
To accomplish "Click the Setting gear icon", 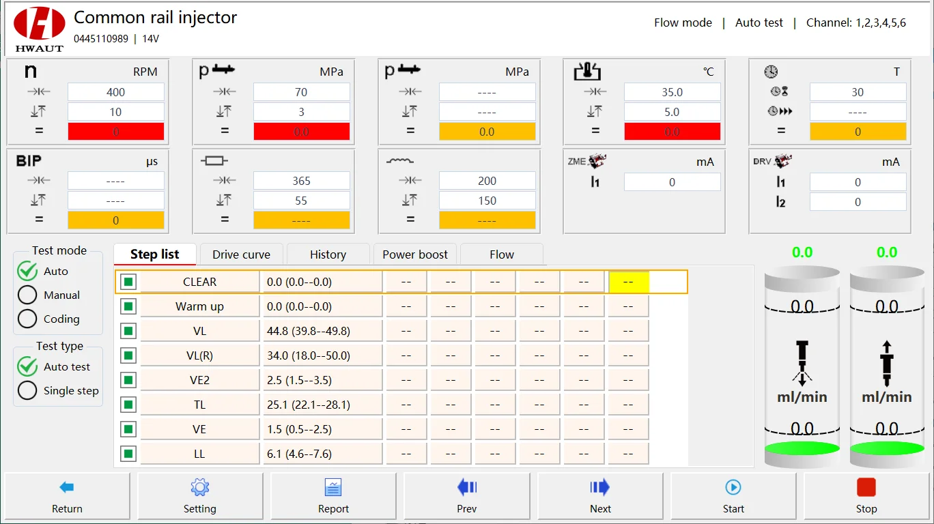I will [199, 487].
